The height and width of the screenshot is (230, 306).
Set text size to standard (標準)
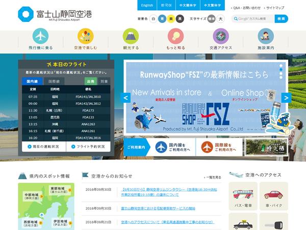click(x=211, y=19)
